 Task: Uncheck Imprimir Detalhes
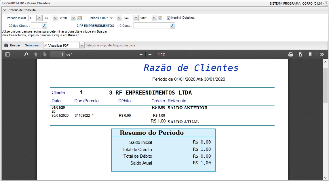coord(168,18)
